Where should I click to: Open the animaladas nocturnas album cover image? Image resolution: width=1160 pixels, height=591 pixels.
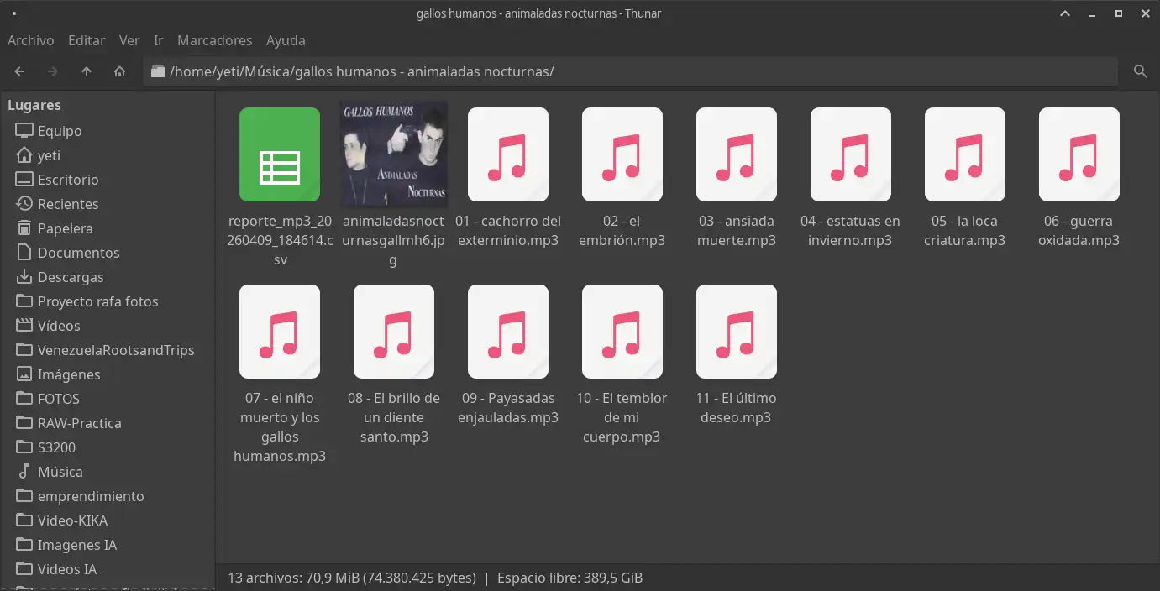pos(394,154)
